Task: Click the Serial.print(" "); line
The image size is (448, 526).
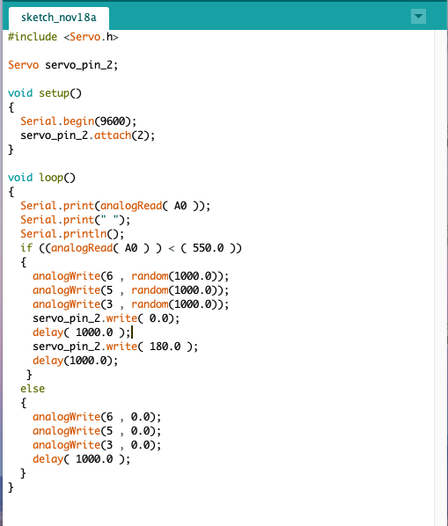Action: 75,220
